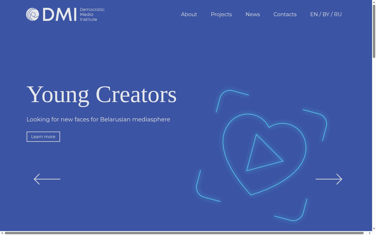Click the Belarusian mediasphere subtitle text

(x=98, y=119)
